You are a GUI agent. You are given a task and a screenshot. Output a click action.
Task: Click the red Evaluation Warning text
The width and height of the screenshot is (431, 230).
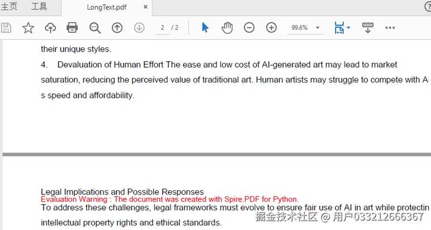170,199
